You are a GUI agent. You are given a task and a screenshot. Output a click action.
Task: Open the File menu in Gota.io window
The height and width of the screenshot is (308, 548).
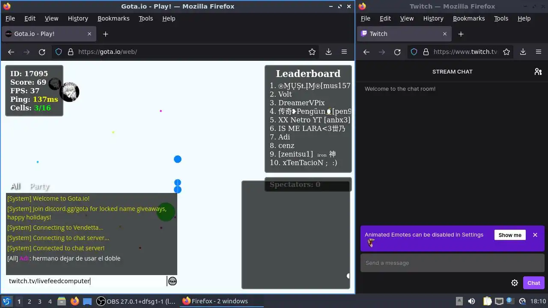coord(10,18)
